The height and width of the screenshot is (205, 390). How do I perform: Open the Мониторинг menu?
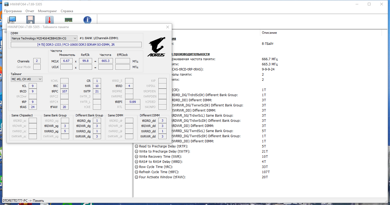coord(47,11)
